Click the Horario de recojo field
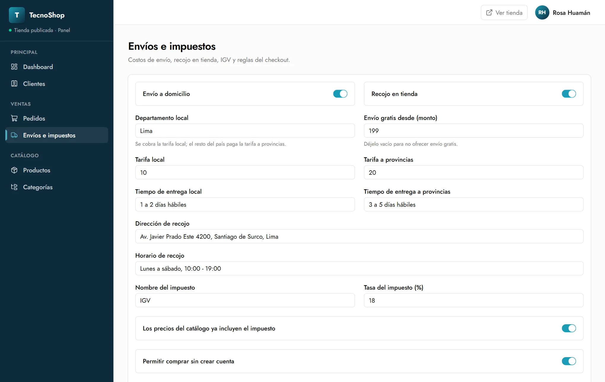The width and height of the screenshot is (605, 382). tap(359, 269)
